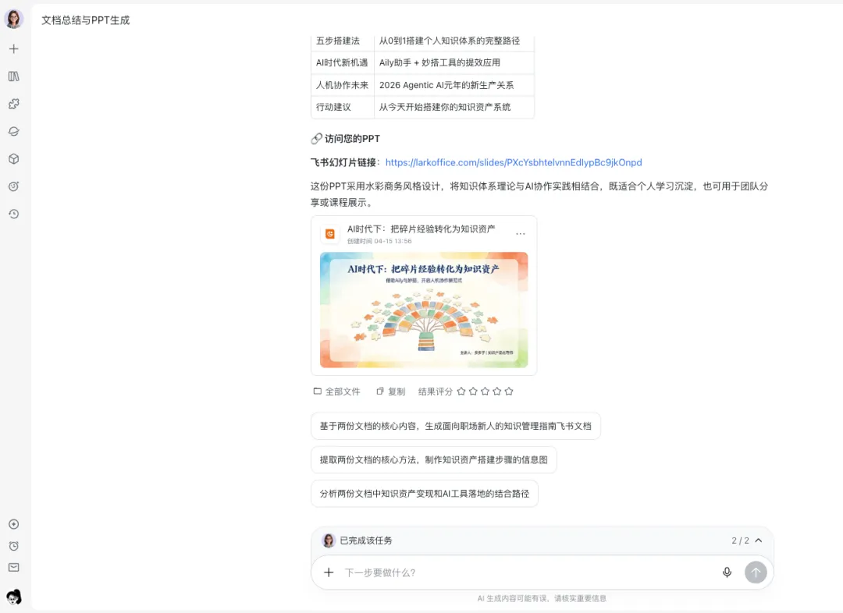
Task: Collapse the task progress 2/2 chevron
Action: [x=759, y=540]
